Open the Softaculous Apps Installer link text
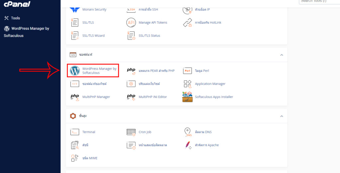This screenshot has width=340, height=173. click(214, 97)
